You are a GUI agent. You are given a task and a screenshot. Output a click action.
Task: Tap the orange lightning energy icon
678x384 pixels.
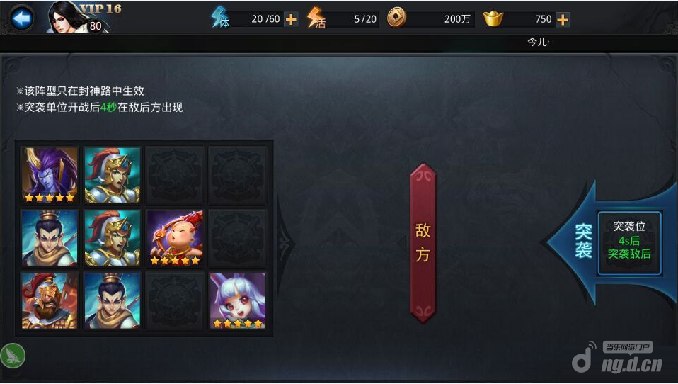click(316, 18)
